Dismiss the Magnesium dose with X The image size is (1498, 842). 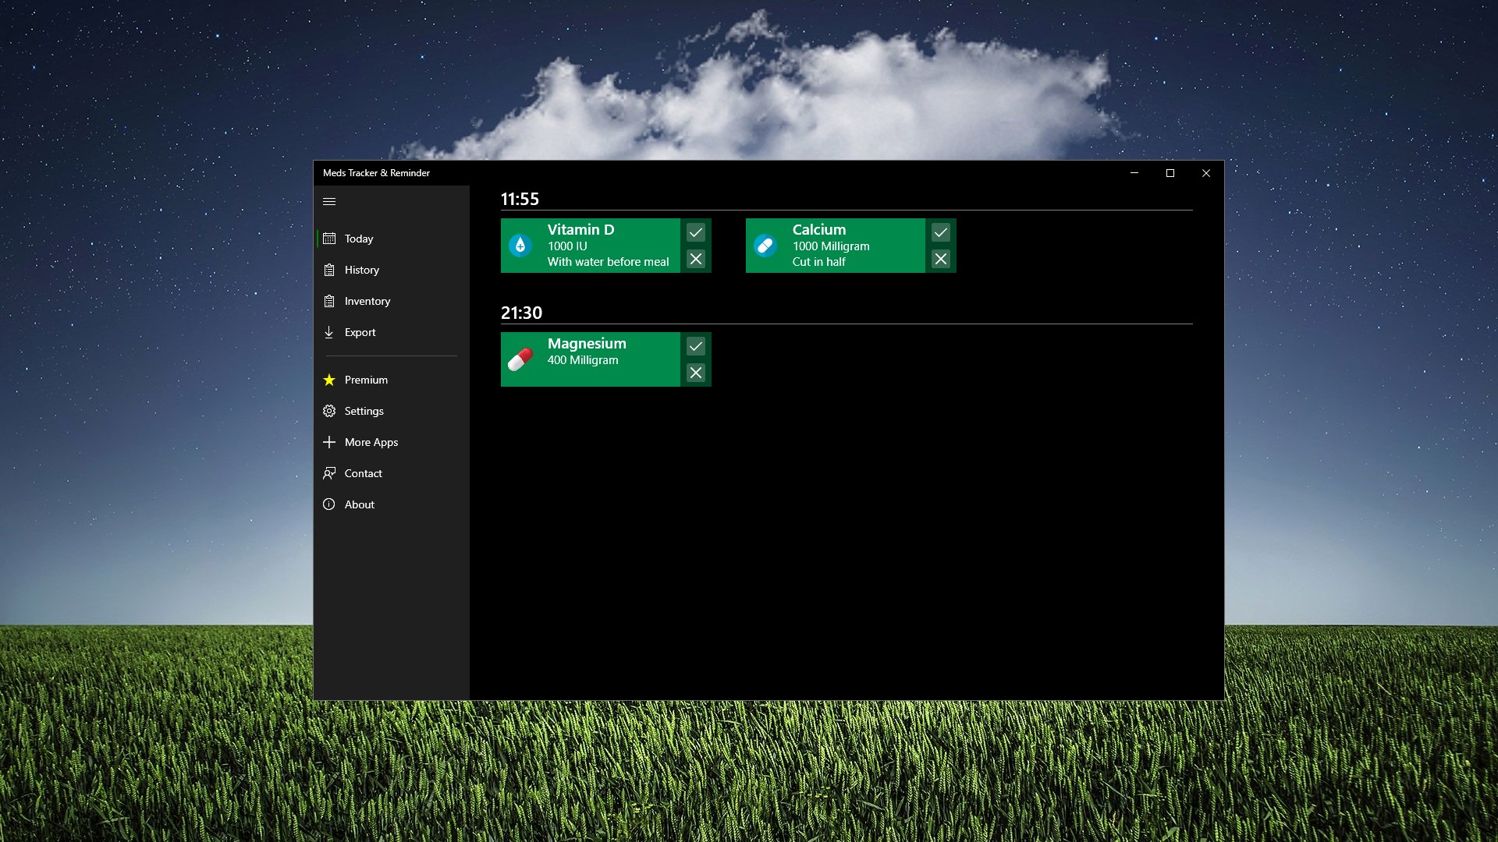[696, 373]
